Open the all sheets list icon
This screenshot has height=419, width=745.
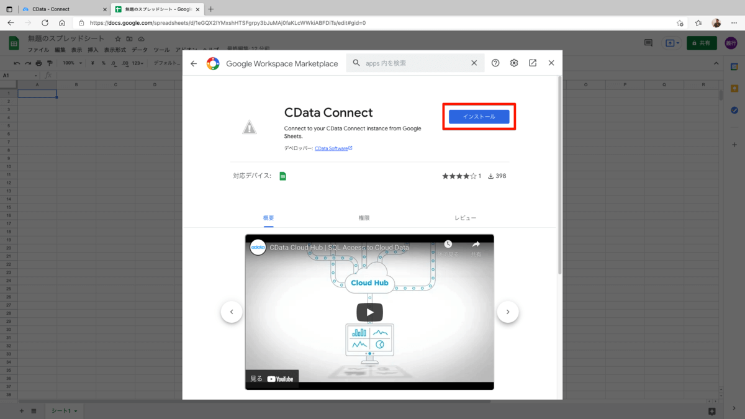(34, 411)
